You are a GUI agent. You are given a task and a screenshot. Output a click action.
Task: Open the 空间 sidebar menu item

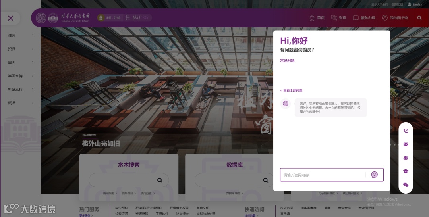(12, 62)
